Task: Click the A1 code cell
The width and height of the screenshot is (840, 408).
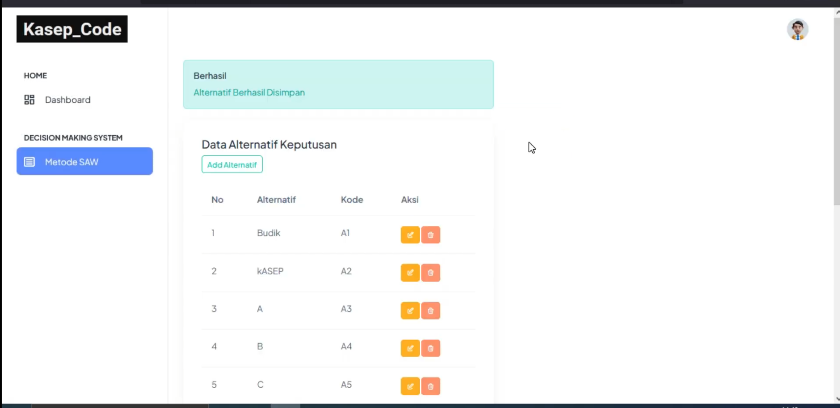Action: [345, 233]
